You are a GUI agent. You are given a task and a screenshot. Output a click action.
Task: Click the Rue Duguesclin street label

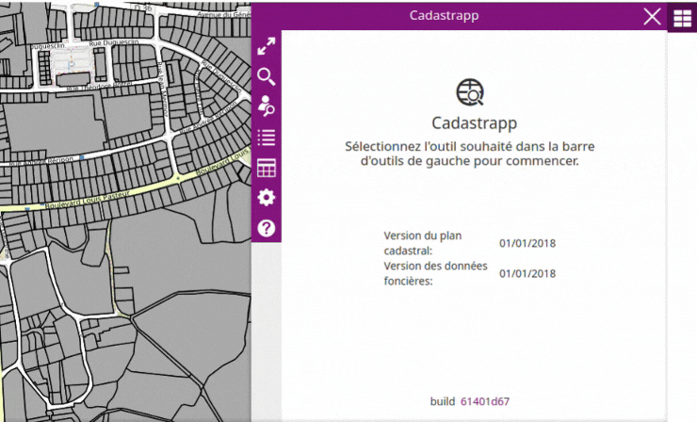(x=114, y=42)
